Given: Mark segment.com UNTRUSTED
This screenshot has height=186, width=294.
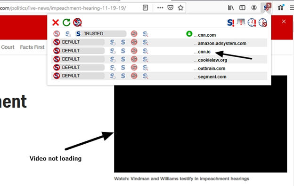Looking at the screenshot, I should [x=134, y=76].
